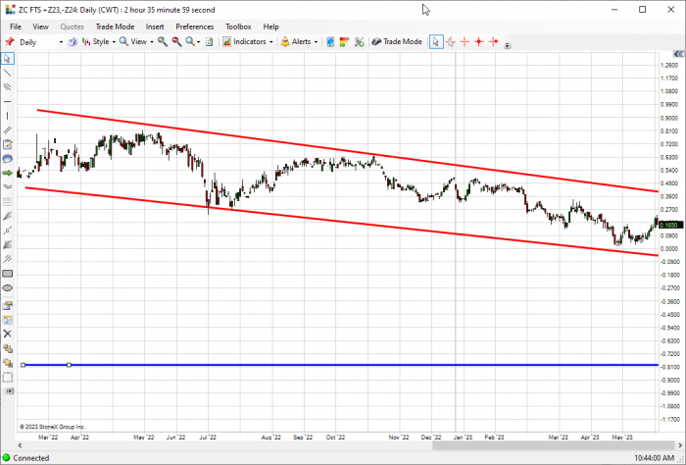
Task: Toggle the last red tracking crosshair cursor
Action: 494,42
